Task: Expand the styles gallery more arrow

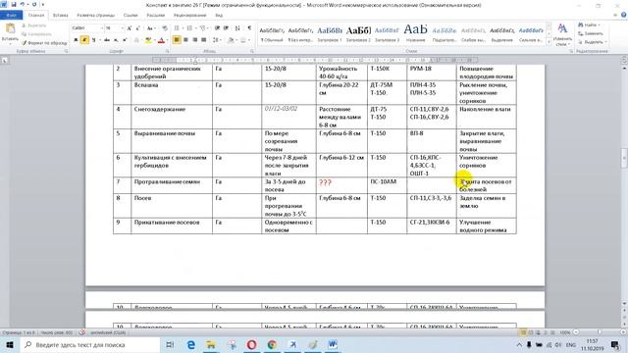Action: pyautogui.click(x=549, y=42)
